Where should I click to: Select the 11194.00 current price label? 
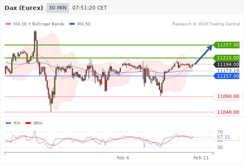click(x=227, y=64)
